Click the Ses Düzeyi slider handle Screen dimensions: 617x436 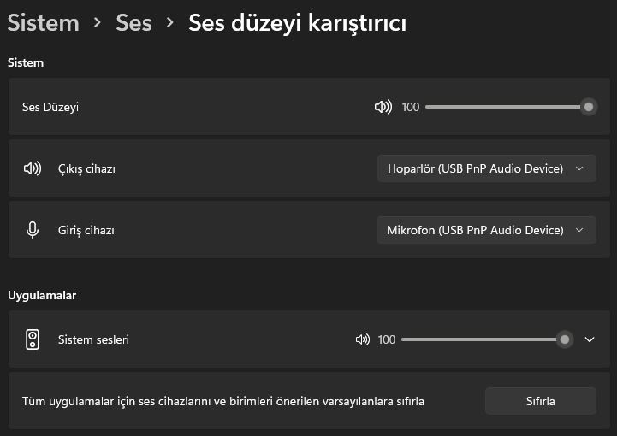pyautogui.click(x=589, y=107)
